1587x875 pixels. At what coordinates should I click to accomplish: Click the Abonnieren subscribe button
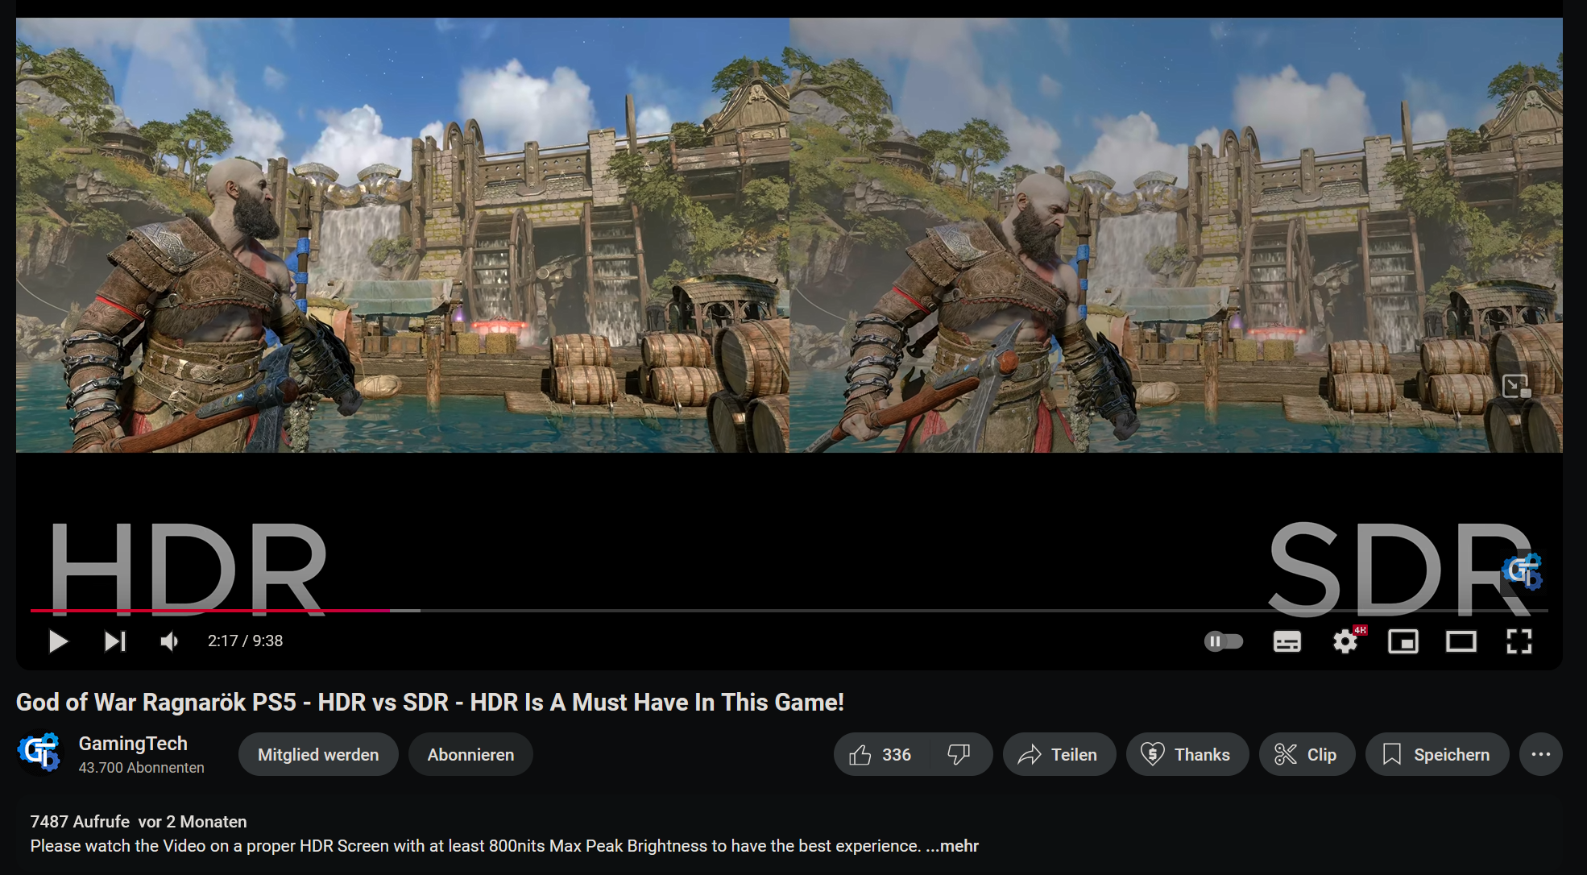pyautogui.click(x=470, y=755)
